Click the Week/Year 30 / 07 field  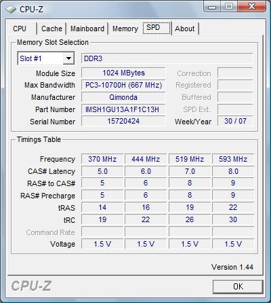click(235, 121)
